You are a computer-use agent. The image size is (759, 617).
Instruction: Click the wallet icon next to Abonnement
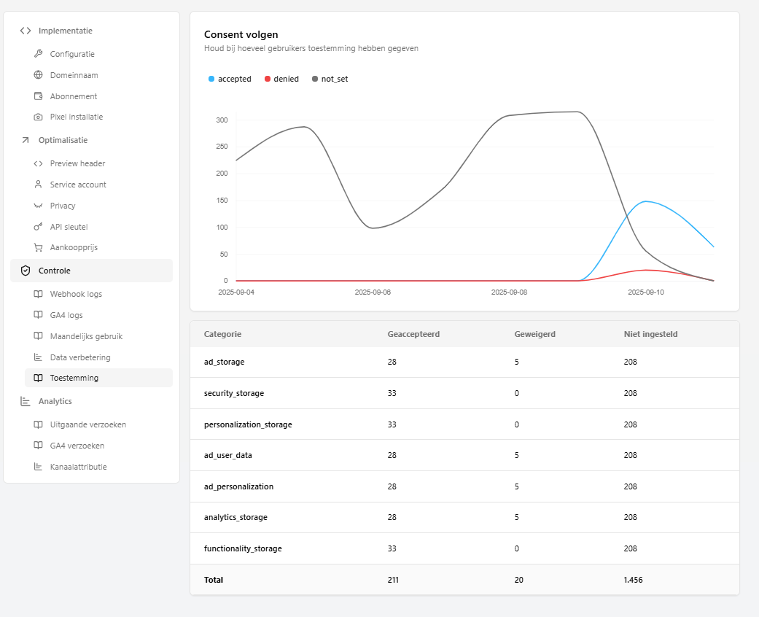click(39, 96)
